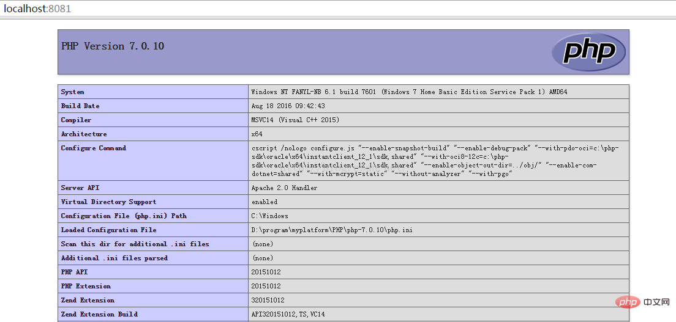This screenshot has width=676, height=322.
Task: Click the Zend Extension Build value
Action: (288, 314)
